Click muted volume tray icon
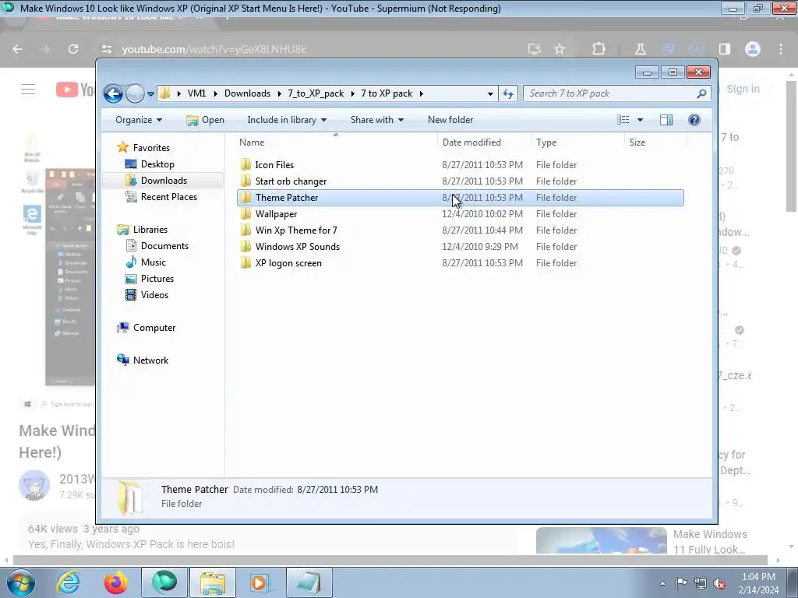The image size is (798, 598). 719,583
